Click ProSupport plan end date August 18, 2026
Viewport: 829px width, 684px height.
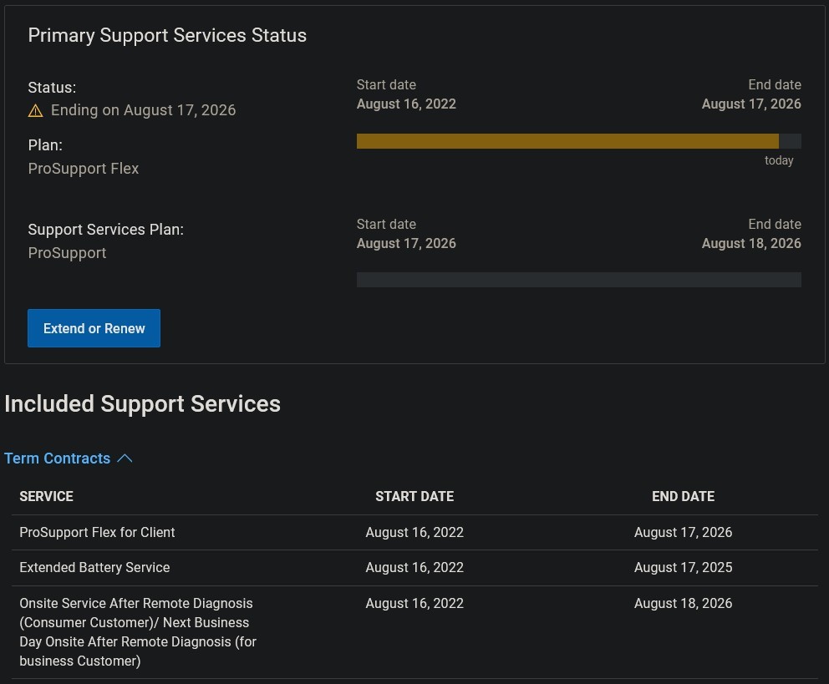pyautogui.click(x=751, y=244)
